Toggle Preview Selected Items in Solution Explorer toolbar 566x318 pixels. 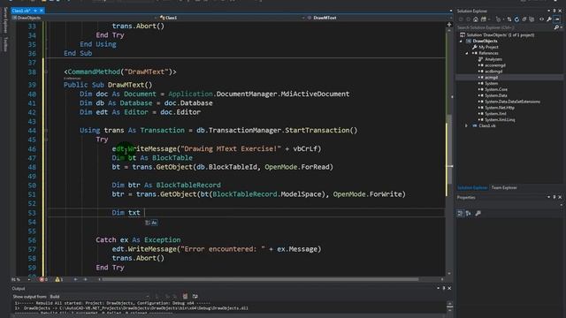[x=558, y=19]
